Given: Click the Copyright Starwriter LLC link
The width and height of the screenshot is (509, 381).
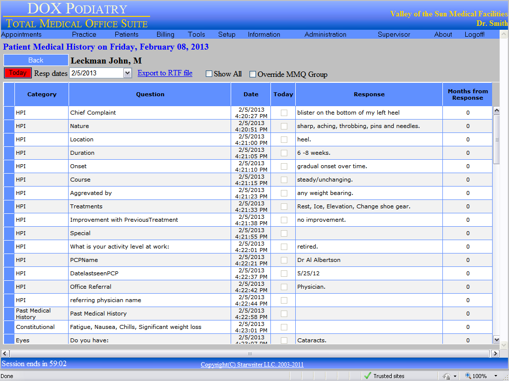Looking at the screenshot, I should click(252, 364).
